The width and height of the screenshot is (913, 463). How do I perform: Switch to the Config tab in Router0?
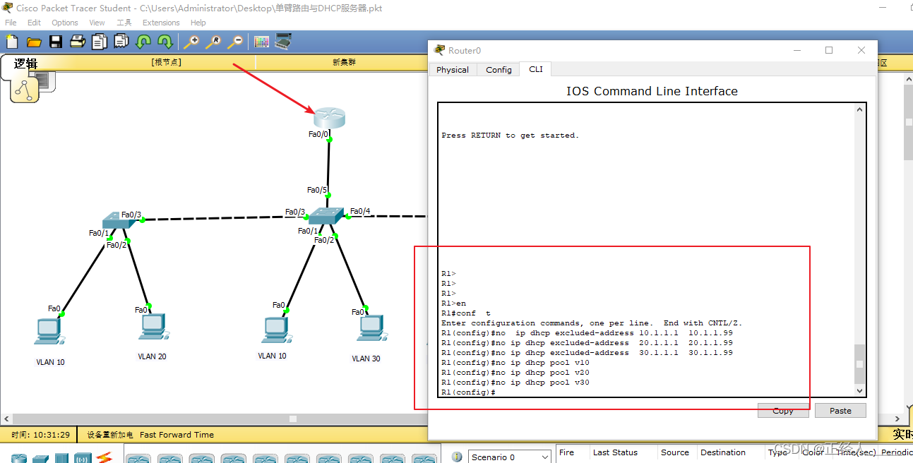point(498,69)
